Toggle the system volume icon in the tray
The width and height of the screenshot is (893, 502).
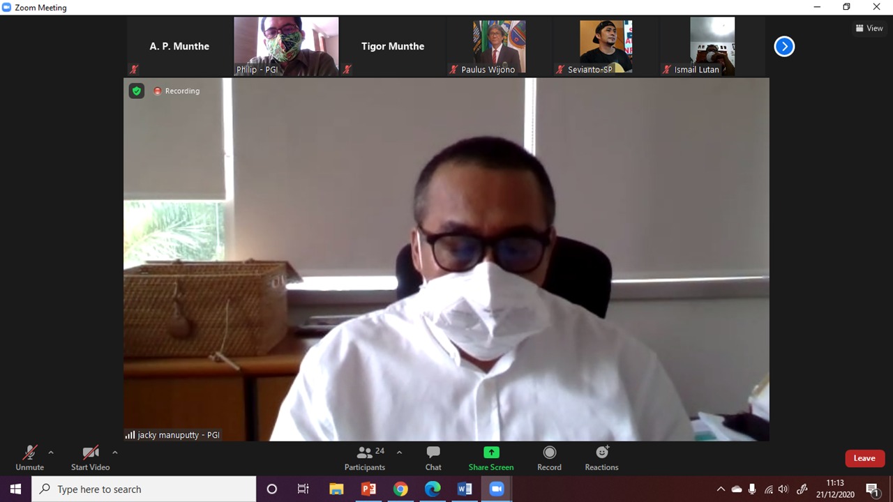pos(783,489)
